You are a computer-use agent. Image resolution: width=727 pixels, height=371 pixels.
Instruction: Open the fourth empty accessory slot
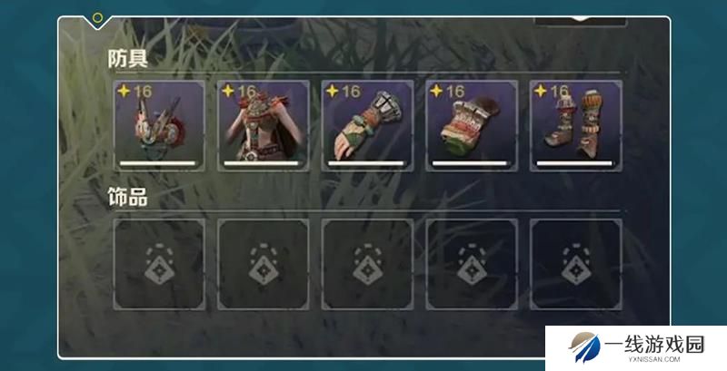tap(472, 264)
